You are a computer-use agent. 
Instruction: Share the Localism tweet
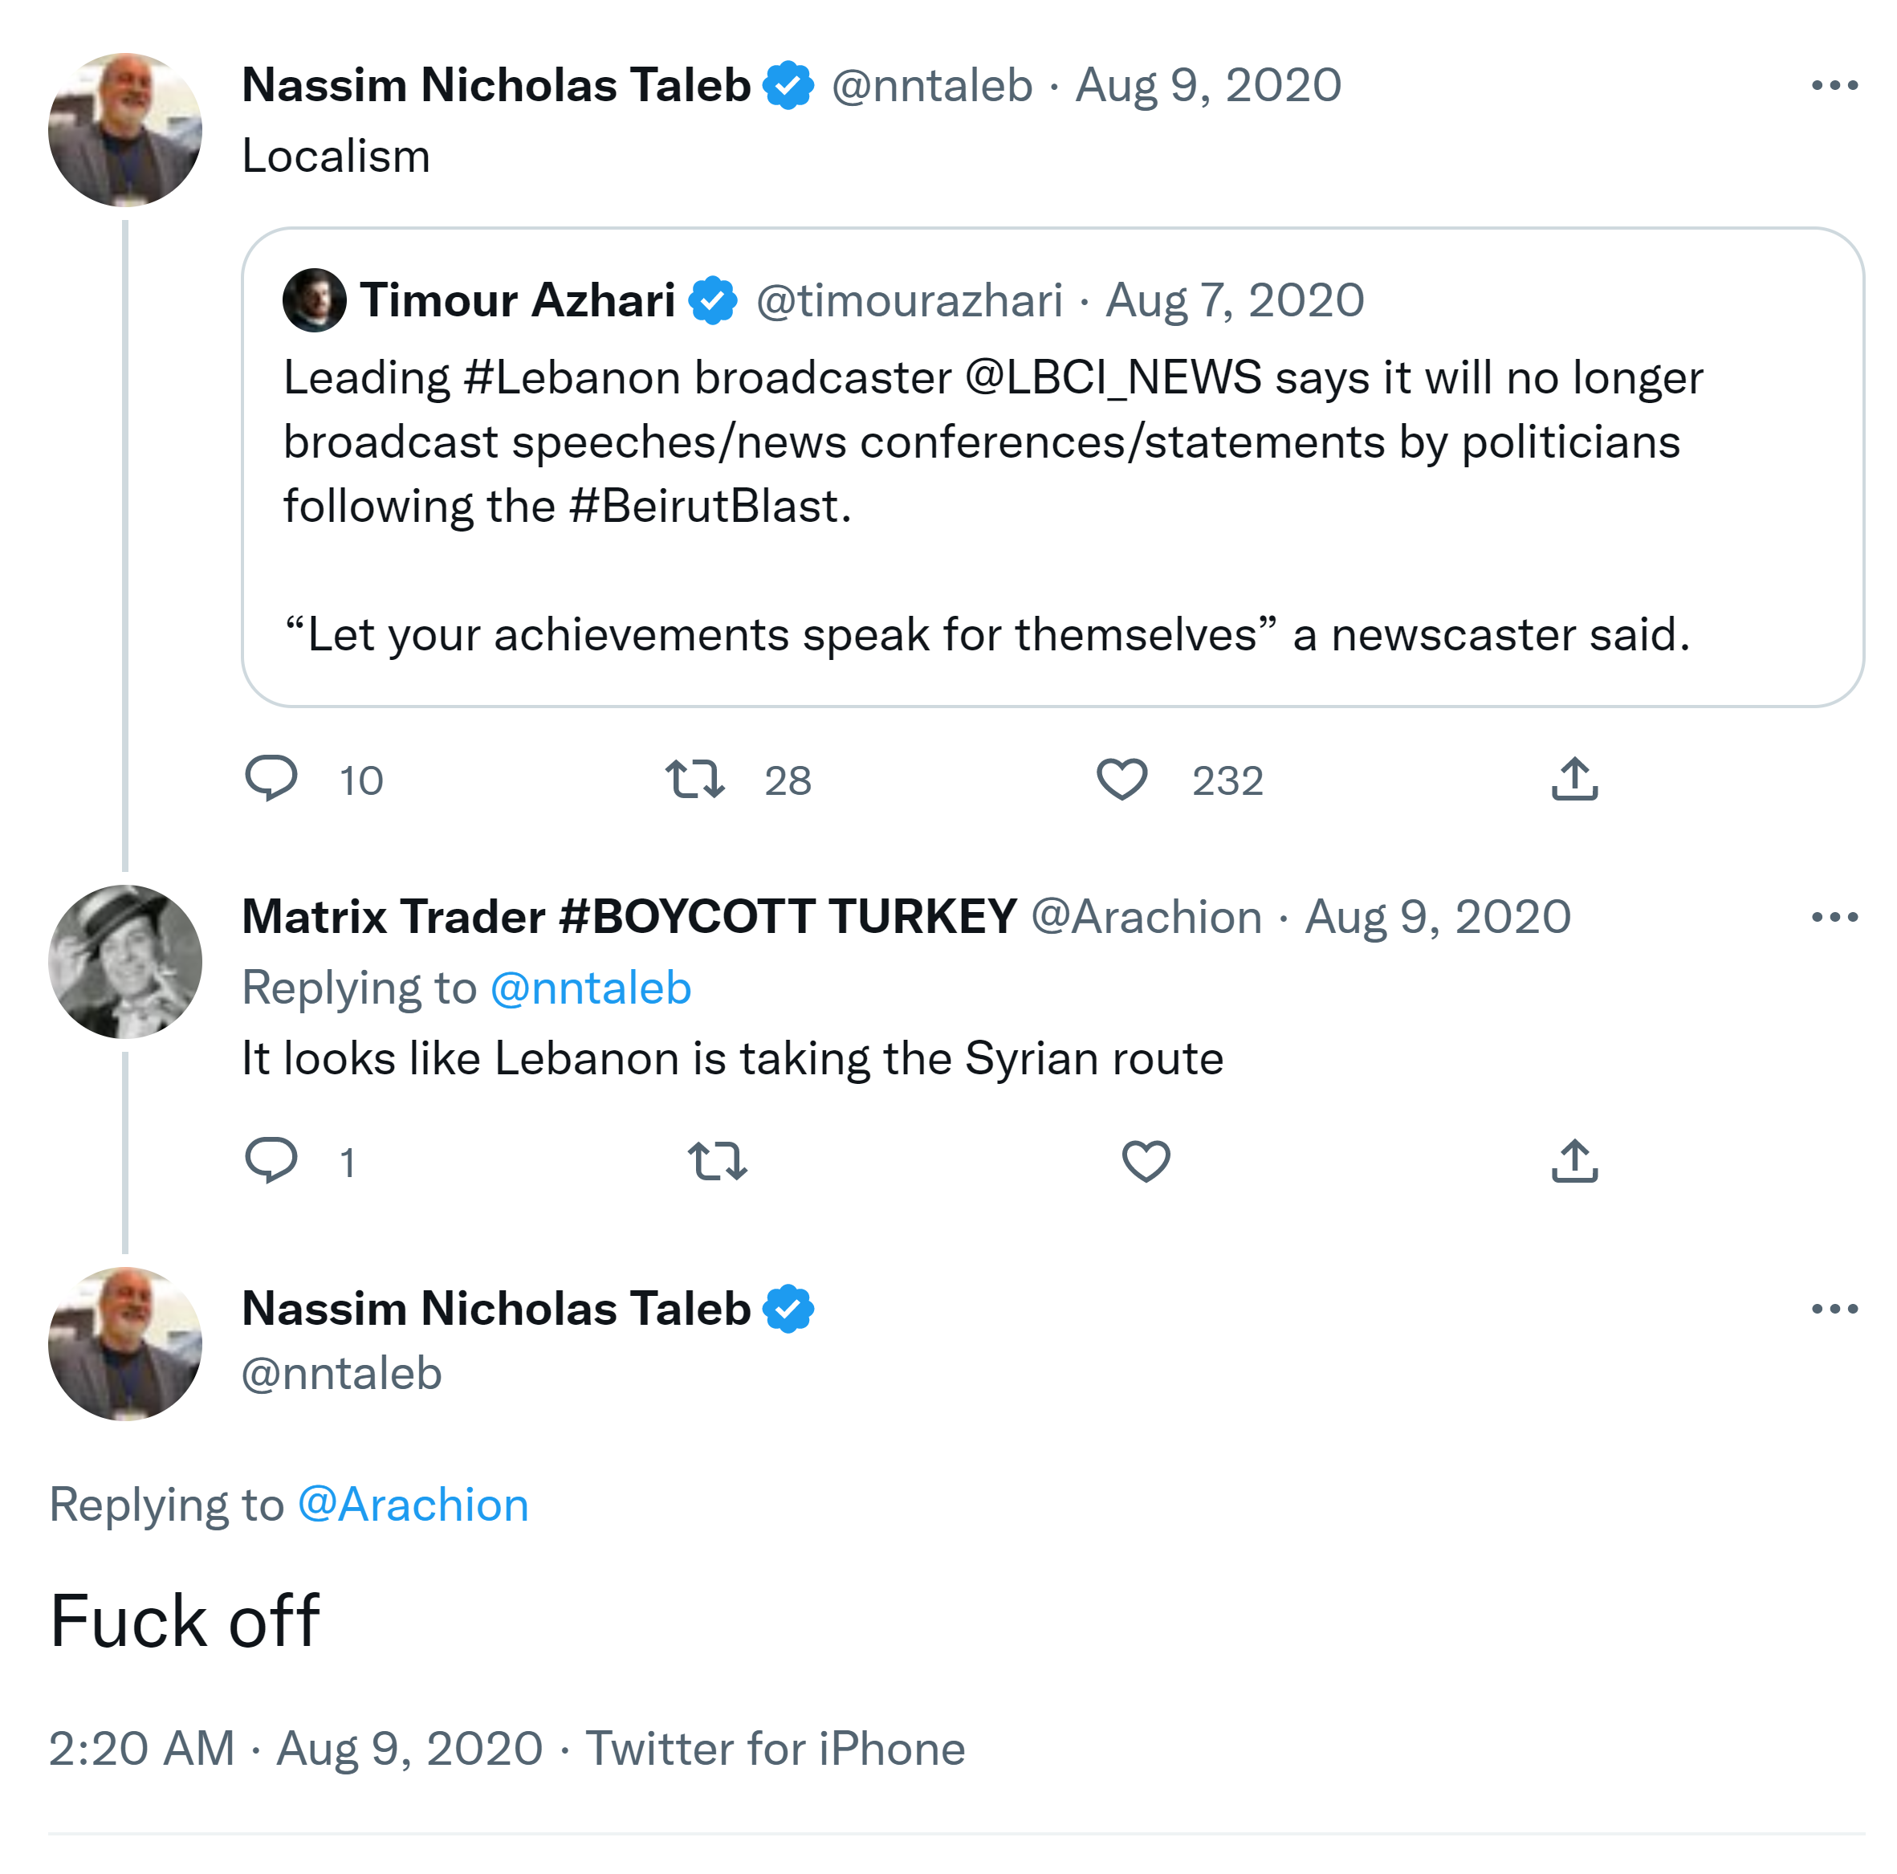[1574, 779]
